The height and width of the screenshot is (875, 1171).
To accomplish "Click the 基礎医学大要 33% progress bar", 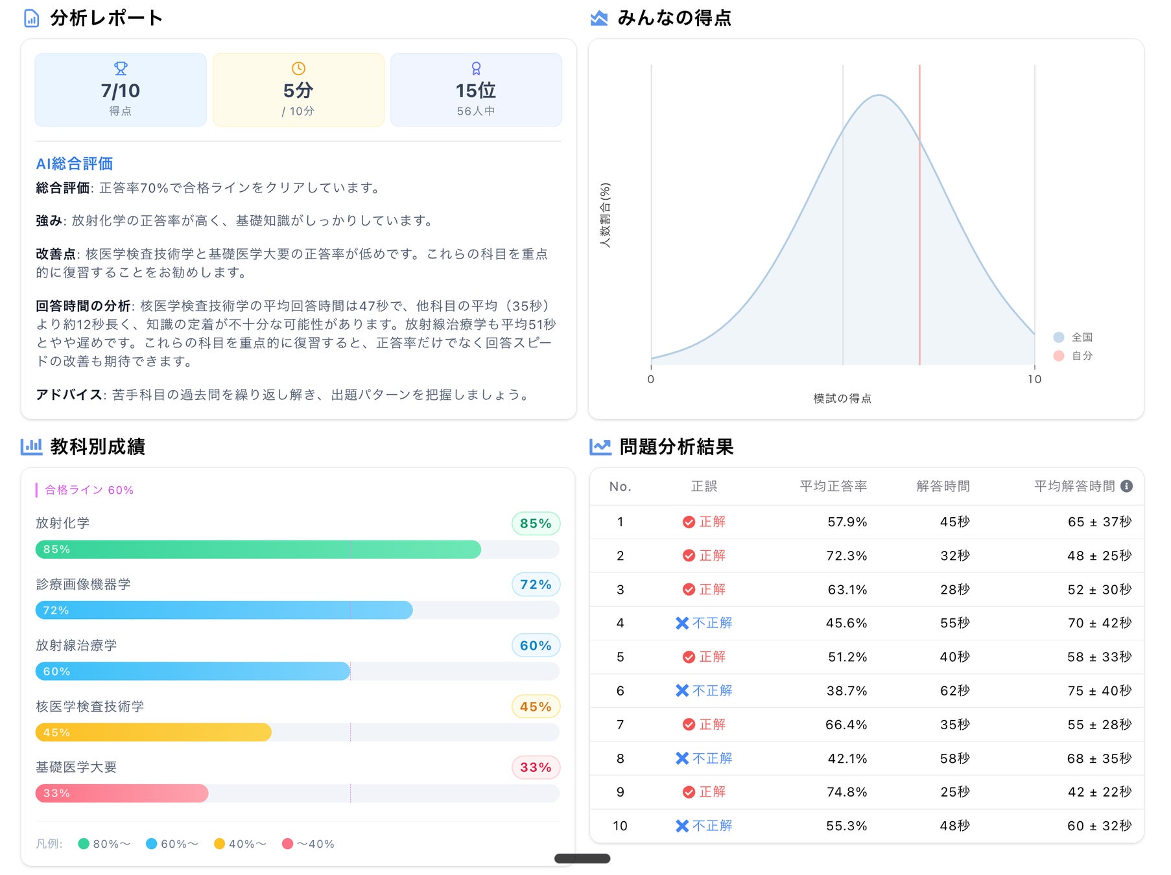I will pyautogui.click(x=298, y=793).
